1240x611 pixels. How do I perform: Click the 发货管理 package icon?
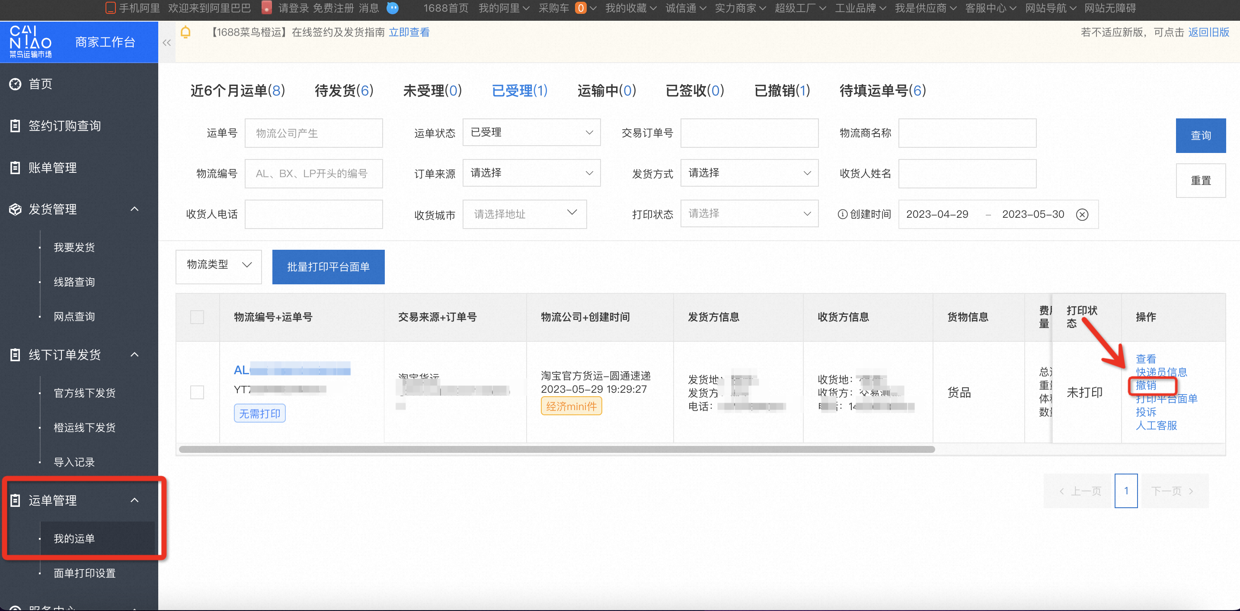tap(16, 209)
